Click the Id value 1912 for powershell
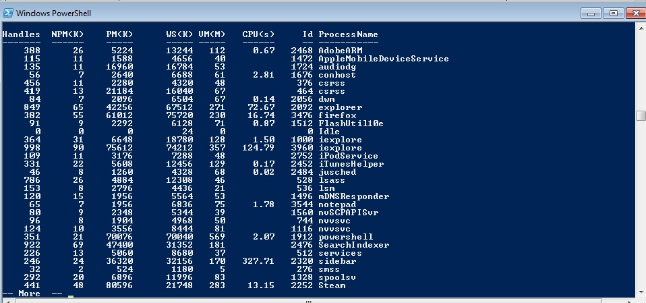The width and height of the screenshot is (646, 303). [302, 237]
